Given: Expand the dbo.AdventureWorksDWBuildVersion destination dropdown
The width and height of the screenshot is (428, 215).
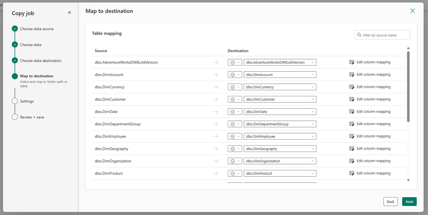Looking at the screenshot, I should 280,62.
